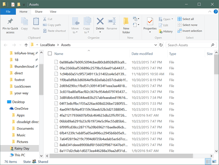Open This PC in navigation pane
The height and width of the screenshot is (165, 219).
[18, 155]
